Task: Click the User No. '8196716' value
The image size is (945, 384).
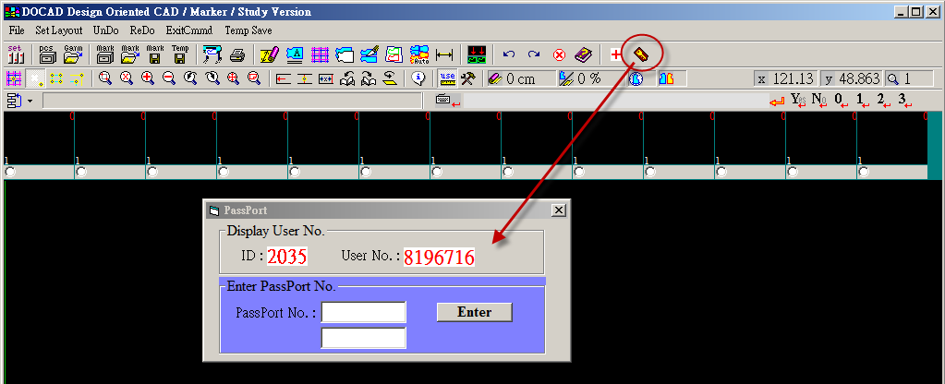Action: click(439, 257)
